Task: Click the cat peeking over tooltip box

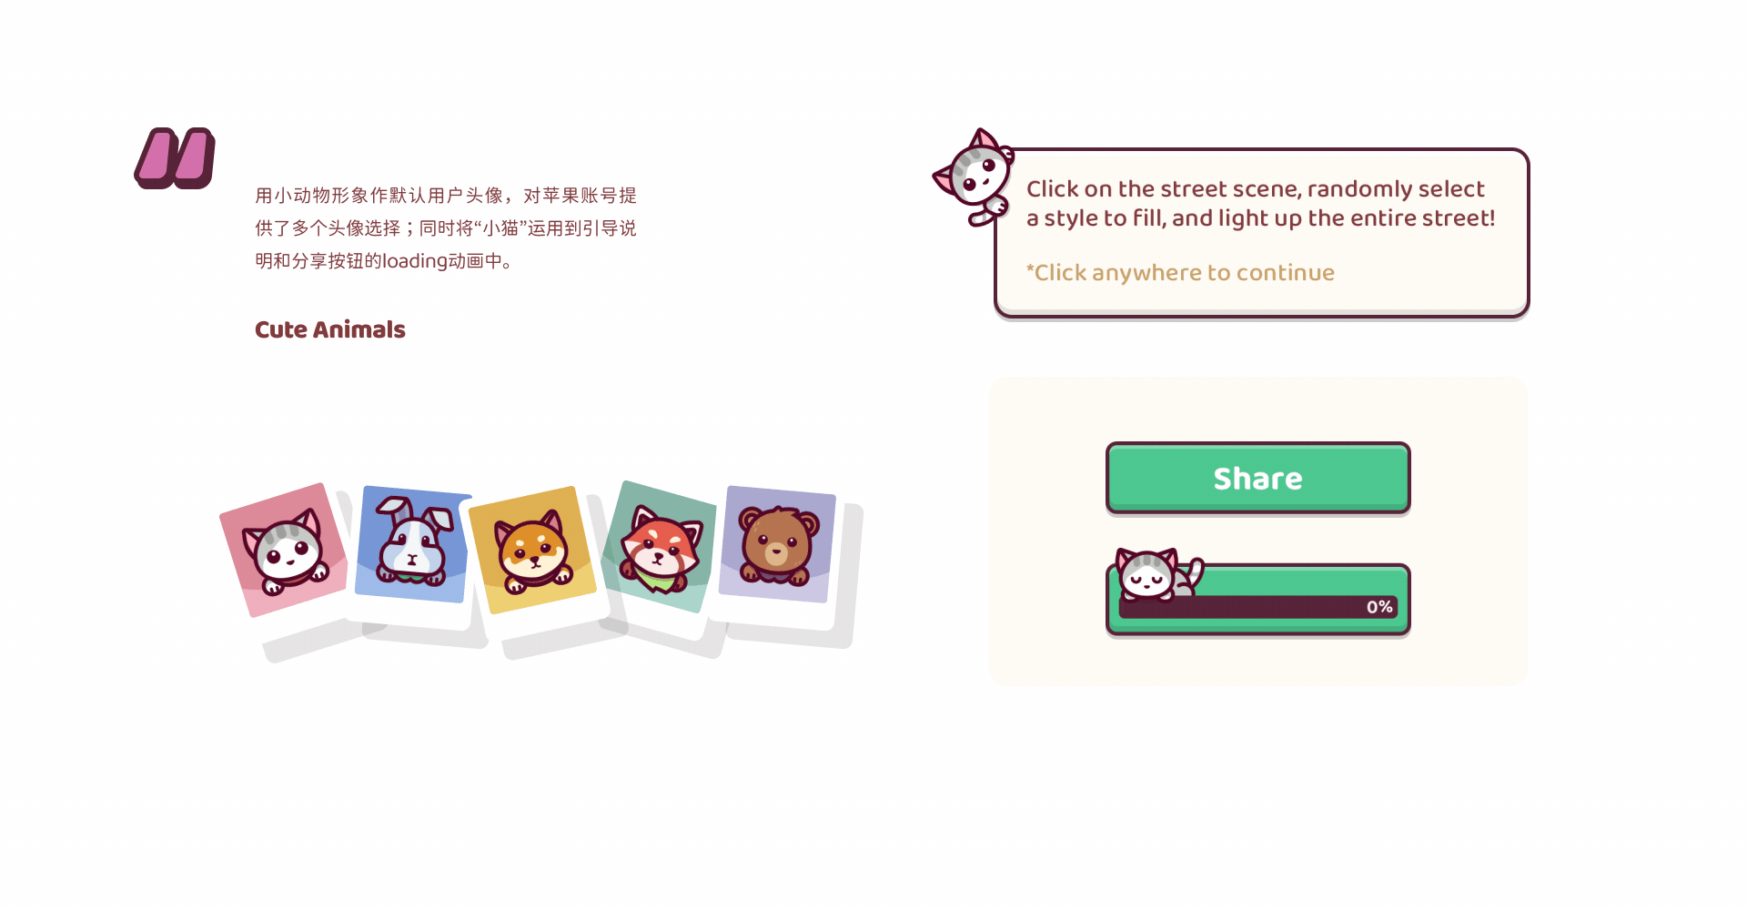Action: (x=973, y=177)
